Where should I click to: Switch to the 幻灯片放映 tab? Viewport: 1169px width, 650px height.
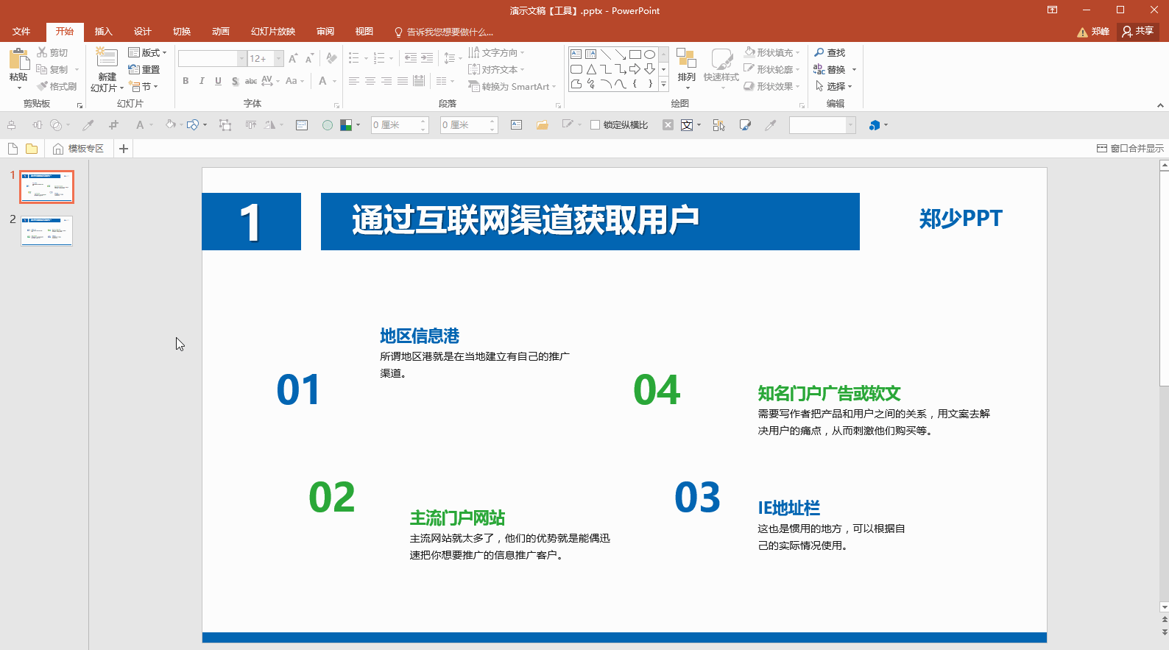[x=272, y=32]
